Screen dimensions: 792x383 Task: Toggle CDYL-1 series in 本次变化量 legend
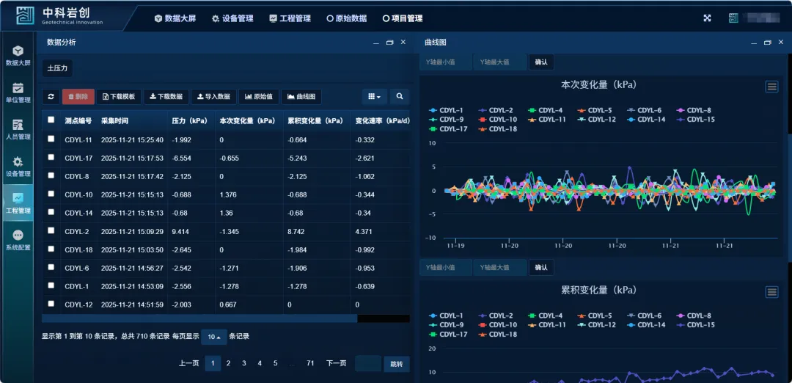pos(446,110)
